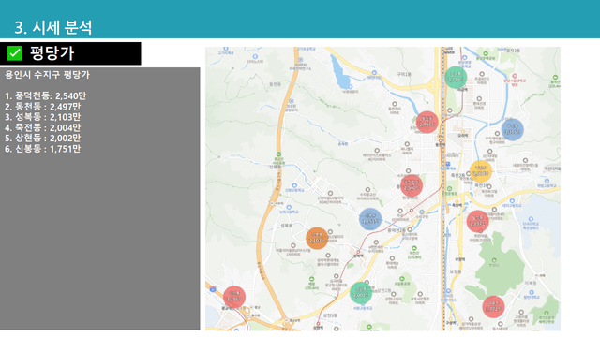Viewport: 600px width, 337px height.
Task: Click the red 1,772만 marker at bottom right
Action: tap(493, 307)
